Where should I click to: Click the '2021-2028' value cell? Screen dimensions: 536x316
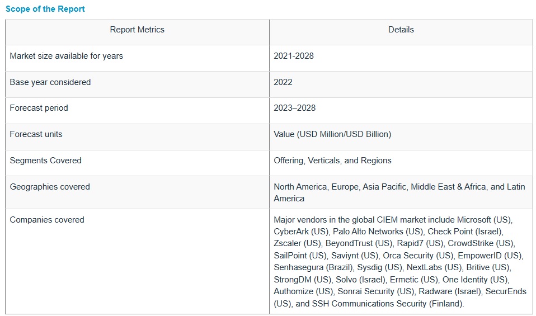tap(294, 56)
